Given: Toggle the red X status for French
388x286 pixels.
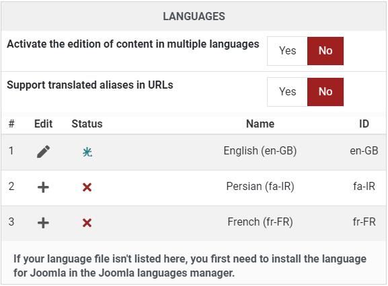Looking at the screenshot, I should (x=87, y=223).
